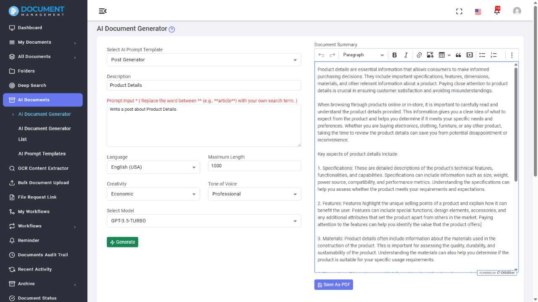538x302 pixels.
Task: Apply a bulleted list in the editor
Action: point(482,55)
